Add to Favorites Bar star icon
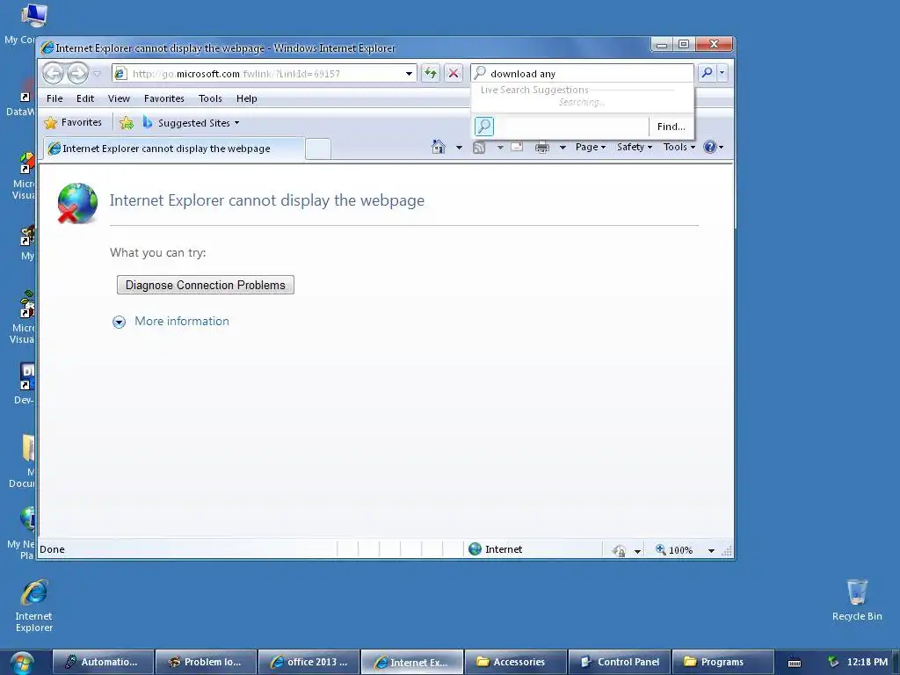Image resolution: width=900 pixels, height=675 pixels. pos(127,123)
